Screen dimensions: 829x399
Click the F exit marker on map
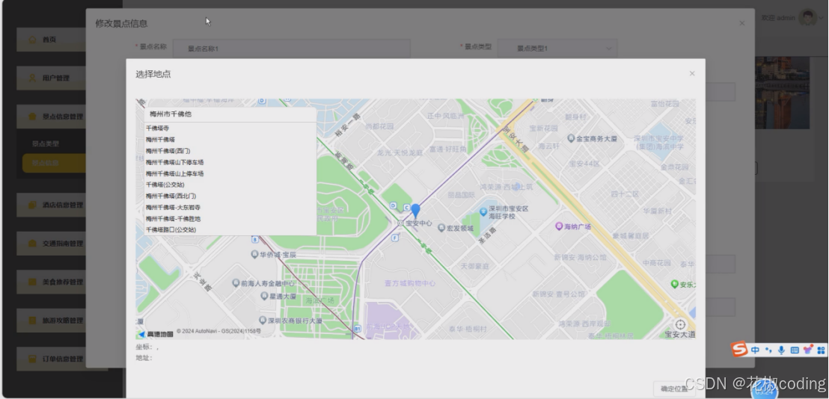click(394, 238)
